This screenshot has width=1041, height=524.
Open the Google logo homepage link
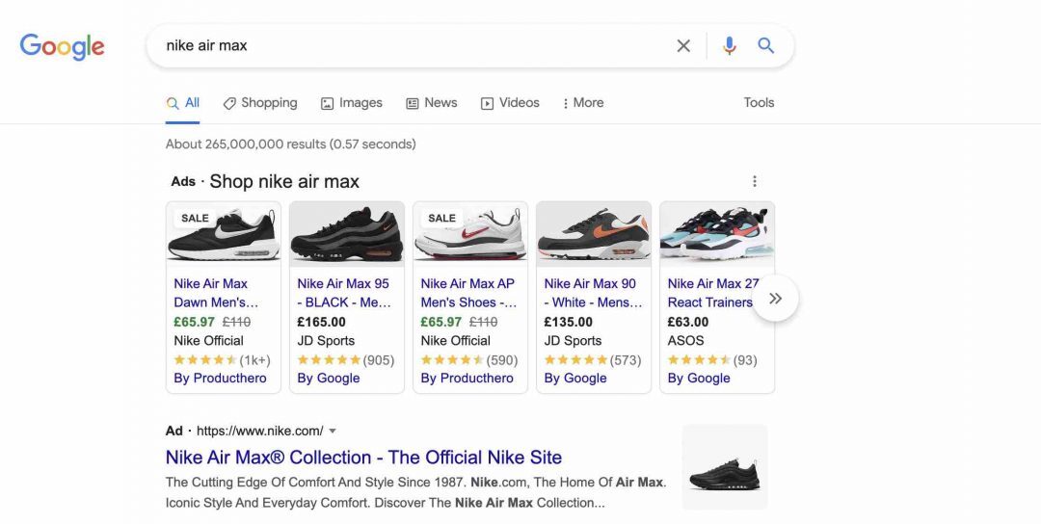[x=62, y=46]
